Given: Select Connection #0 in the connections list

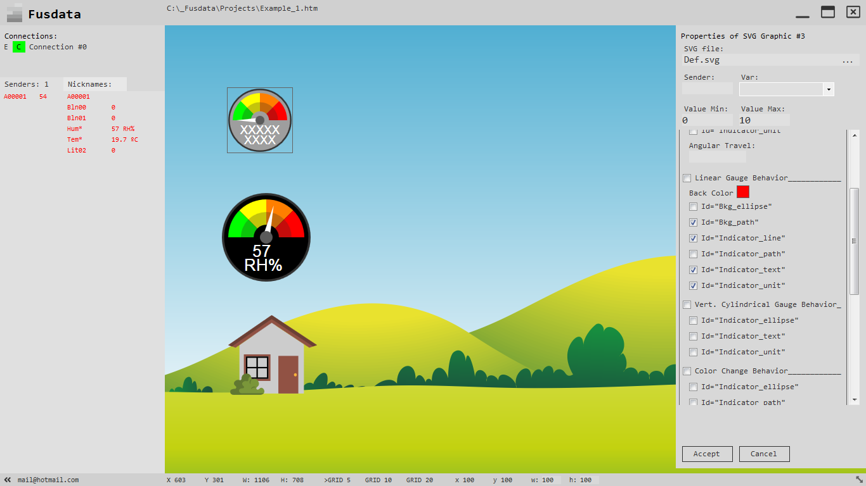Looking at the screenshot, I should (x=58, y=47).
